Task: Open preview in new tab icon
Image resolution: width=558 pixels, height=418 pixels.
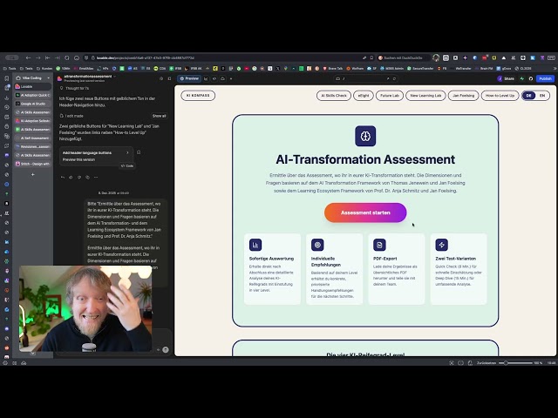Action: click(x=388, y=78)
